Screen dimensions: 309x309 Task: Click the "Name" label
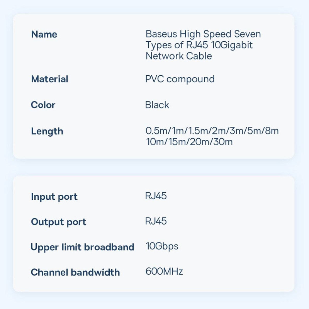tap(44, 34)
